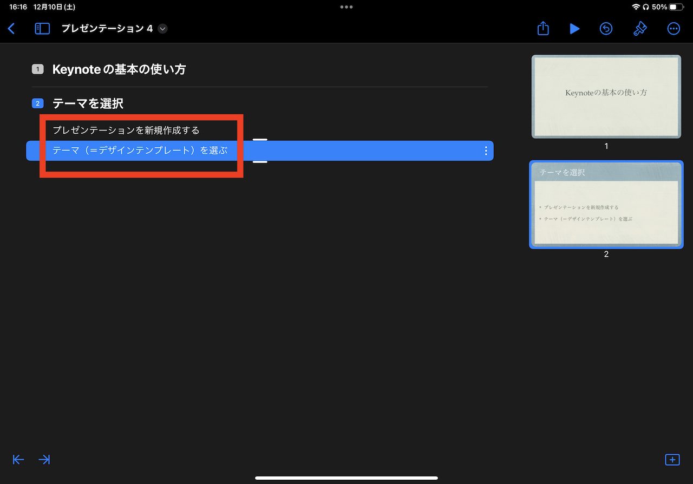
Task: Add a new slide
Action: 672,460
